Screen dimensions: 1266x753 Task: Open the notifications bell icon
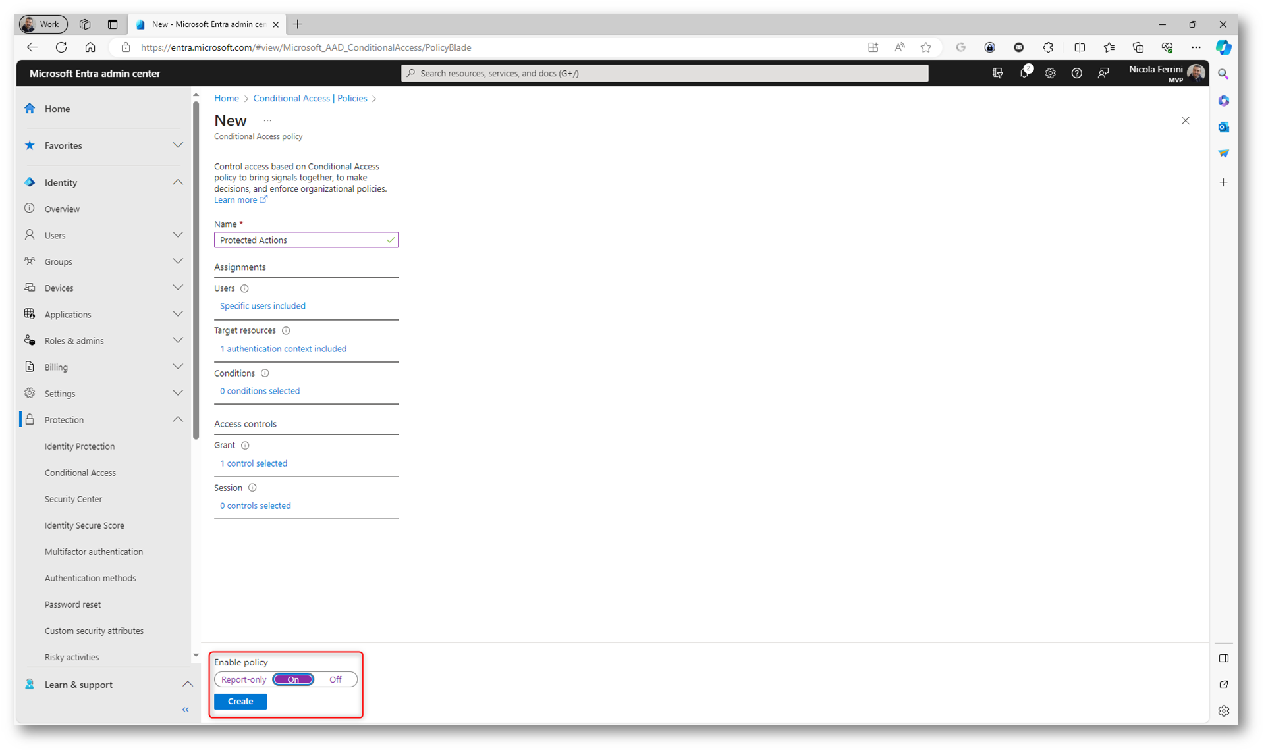[1024, 73]
